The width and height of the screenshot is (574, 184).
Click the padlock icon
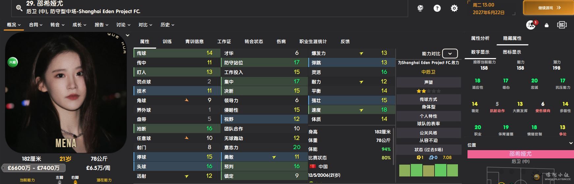click(547, 25)
